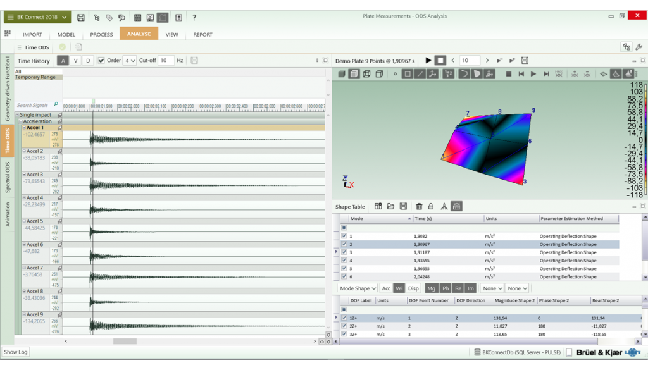
Task: Click the lock icon in the Shape Table toolbar
Action: (431, 206)
